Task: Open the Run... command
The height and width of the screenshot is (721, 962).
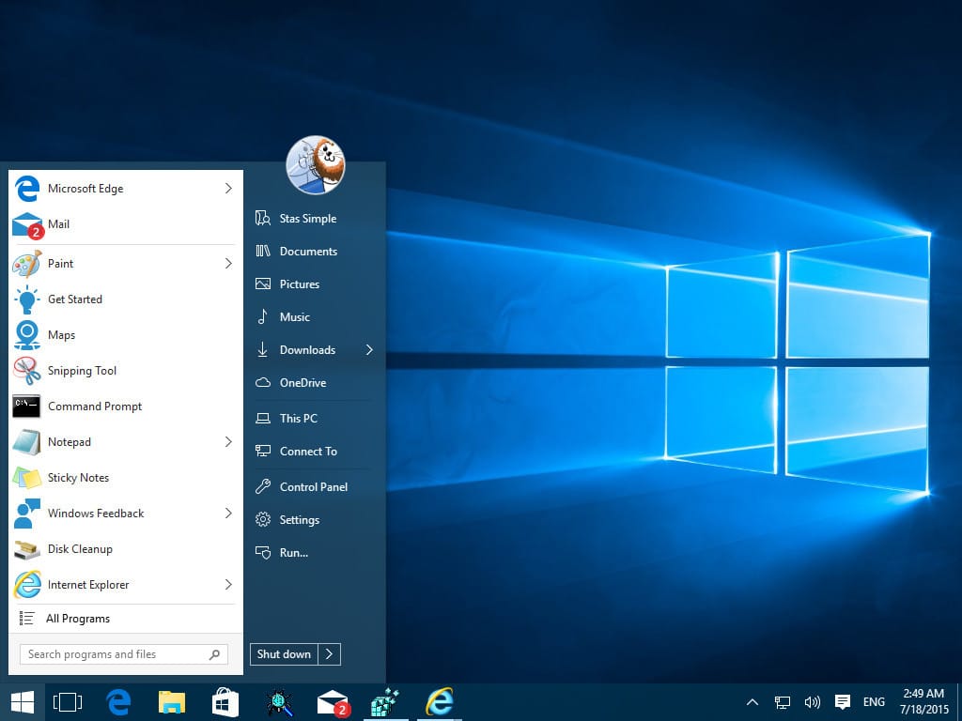Action: [292, 553]
